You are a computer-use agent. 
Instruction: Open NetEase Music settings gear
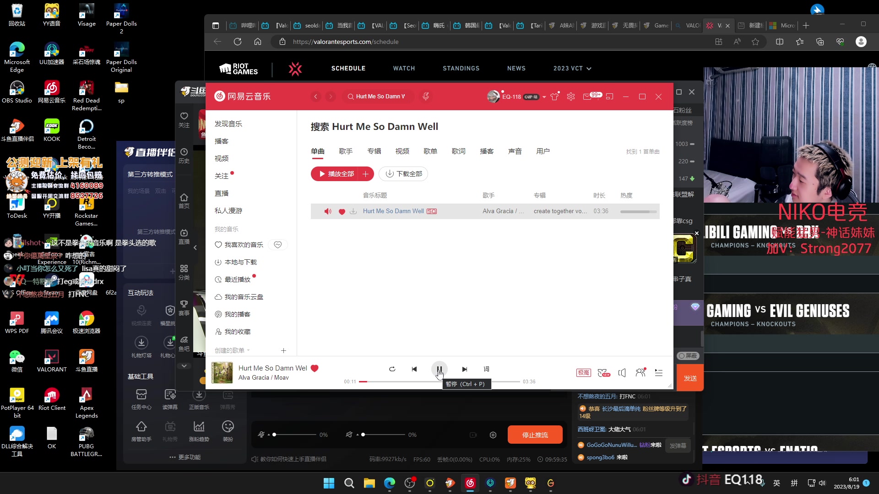point(571,97)
